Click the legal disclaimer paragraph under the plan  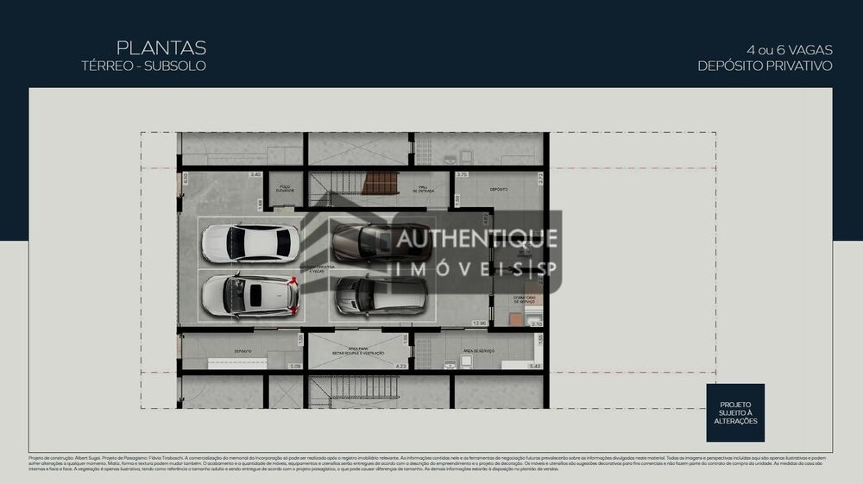tap(427, 463)
